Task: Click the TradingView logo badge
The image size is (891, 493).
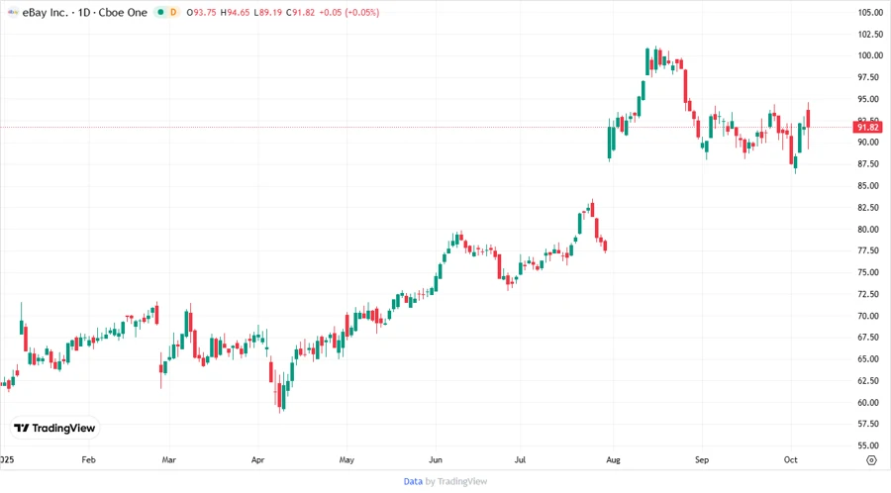Action: tap(54, 428)
